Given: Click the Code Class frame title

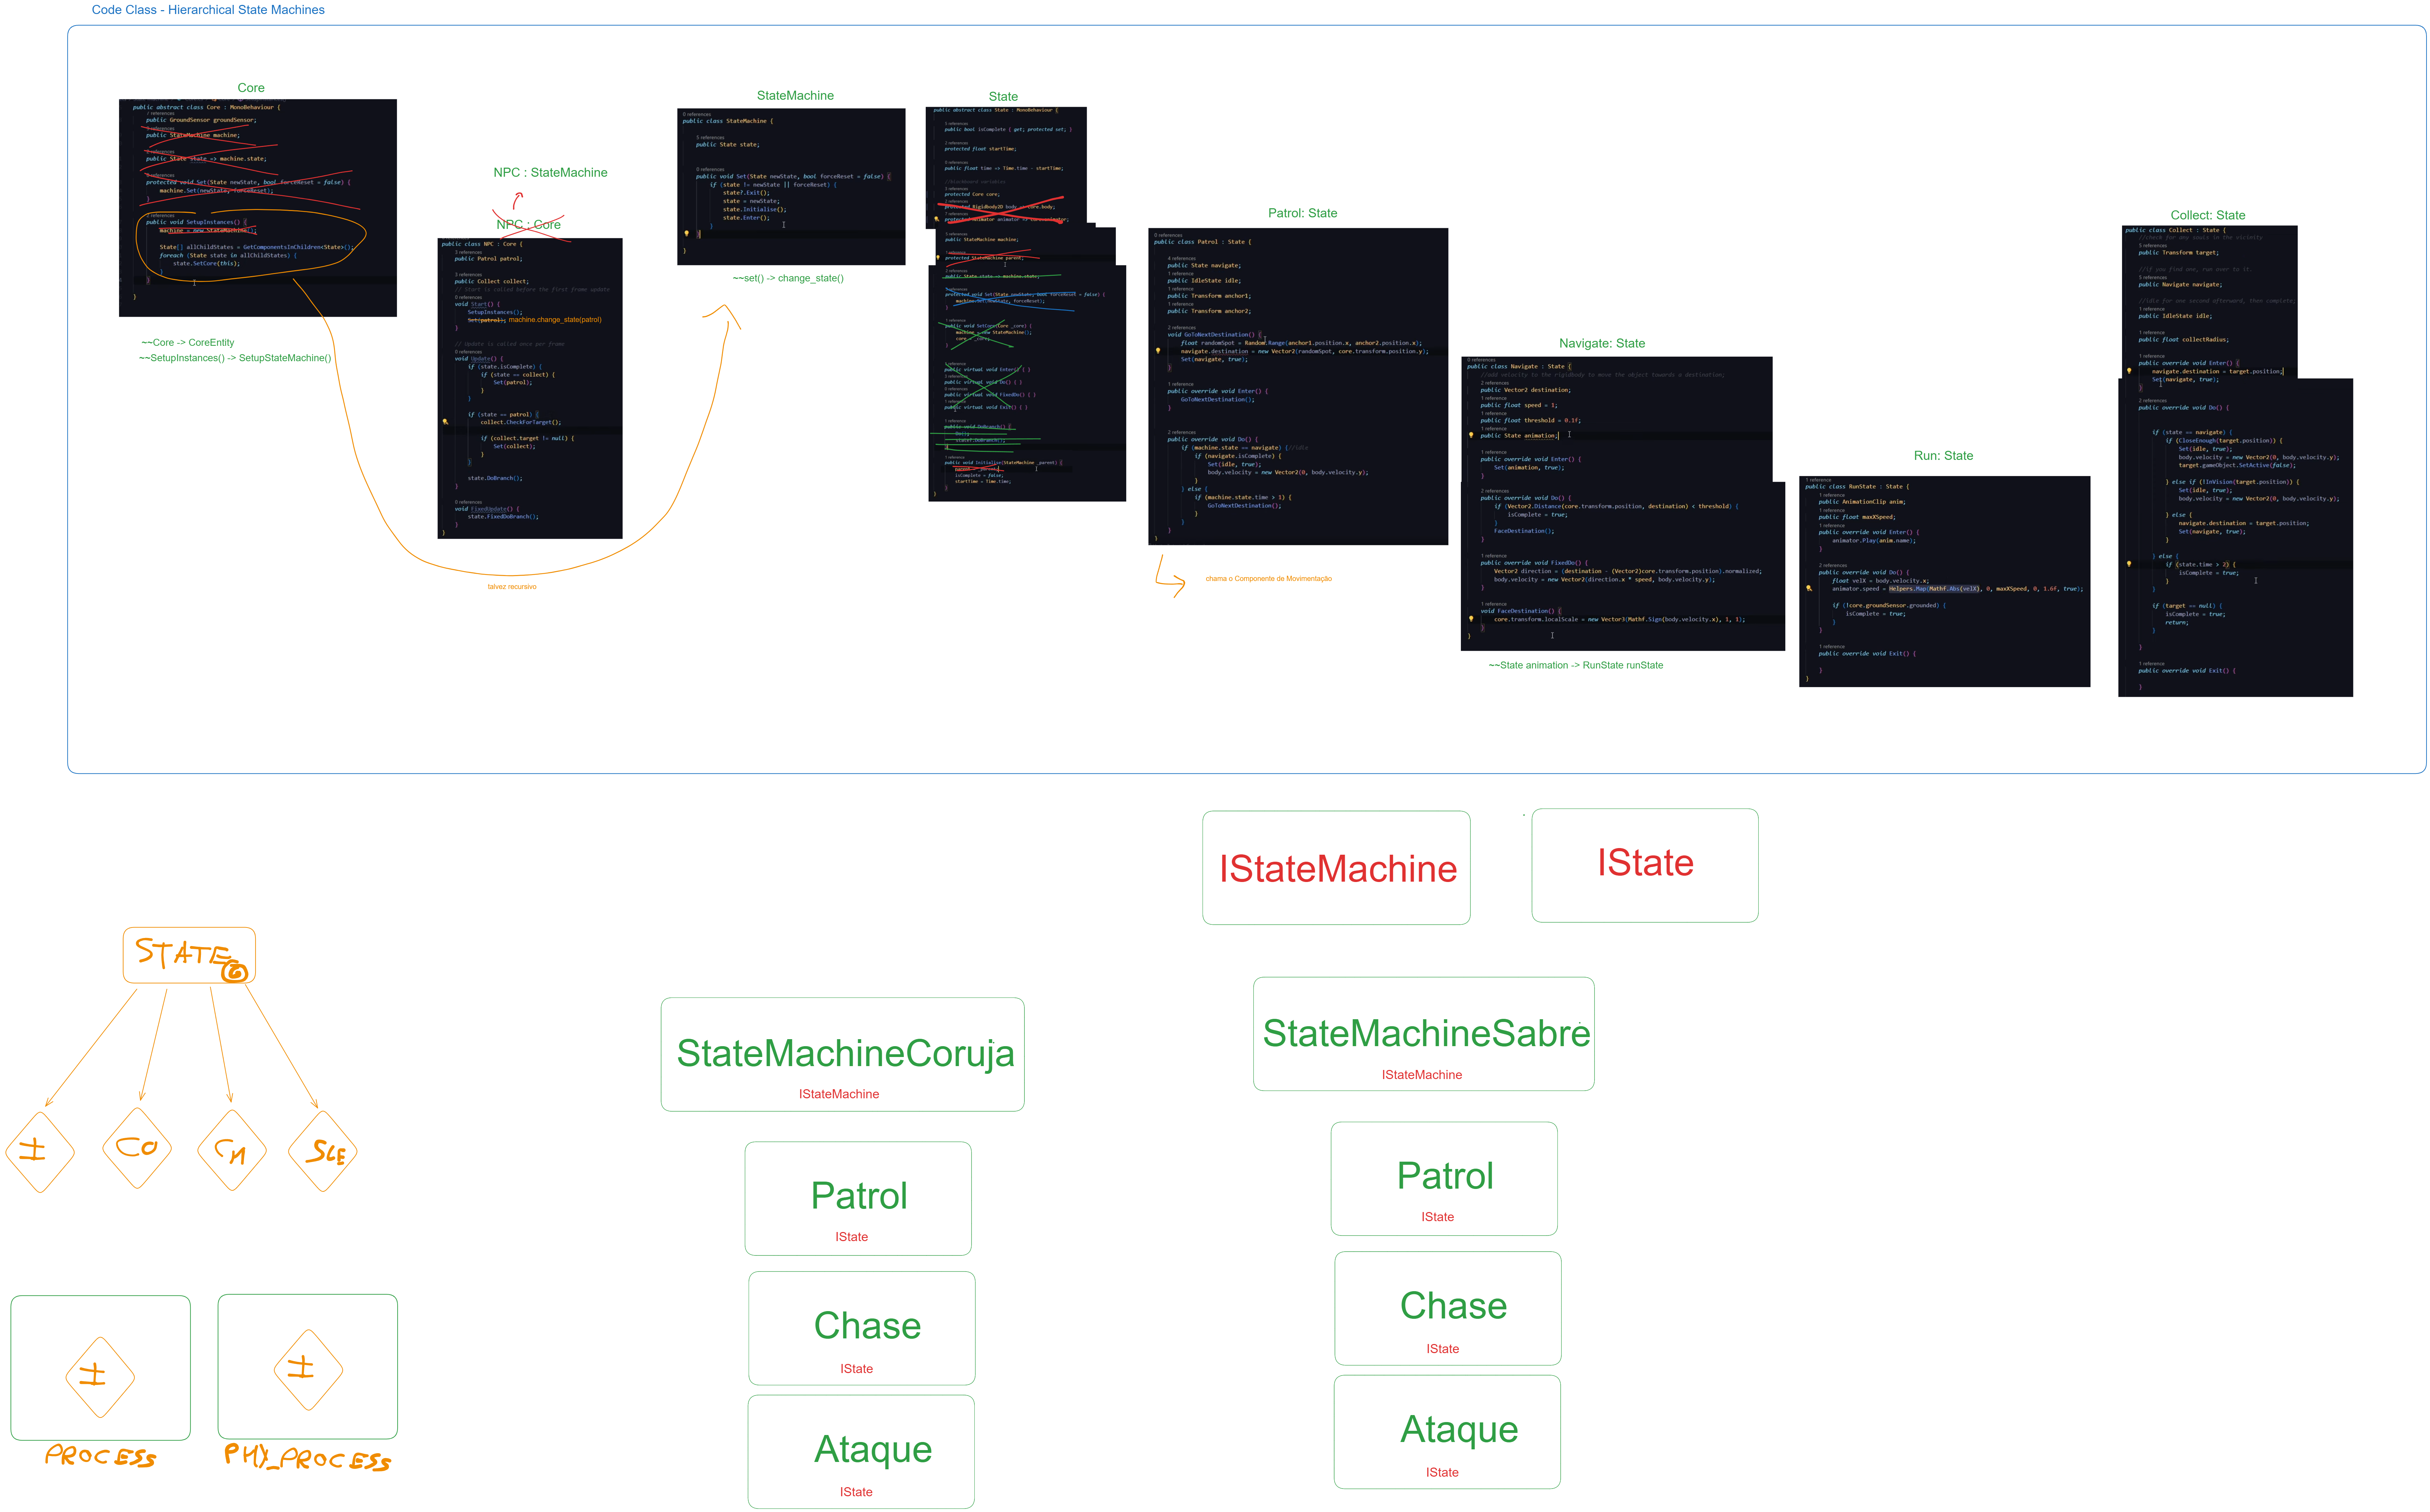Looking at the screenshot, I should (208, 10).
